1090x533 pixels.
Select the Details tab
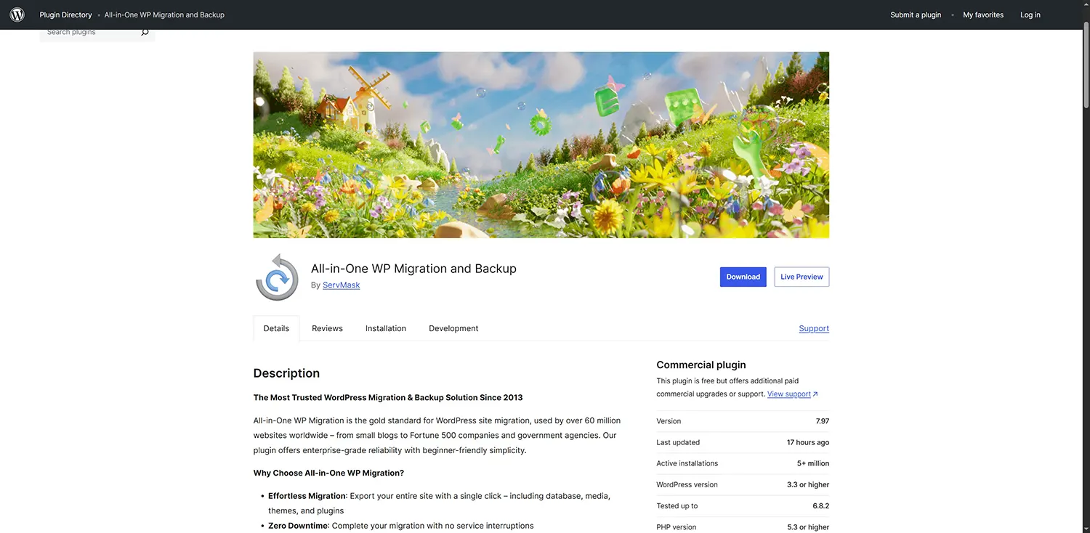(276, 328)
